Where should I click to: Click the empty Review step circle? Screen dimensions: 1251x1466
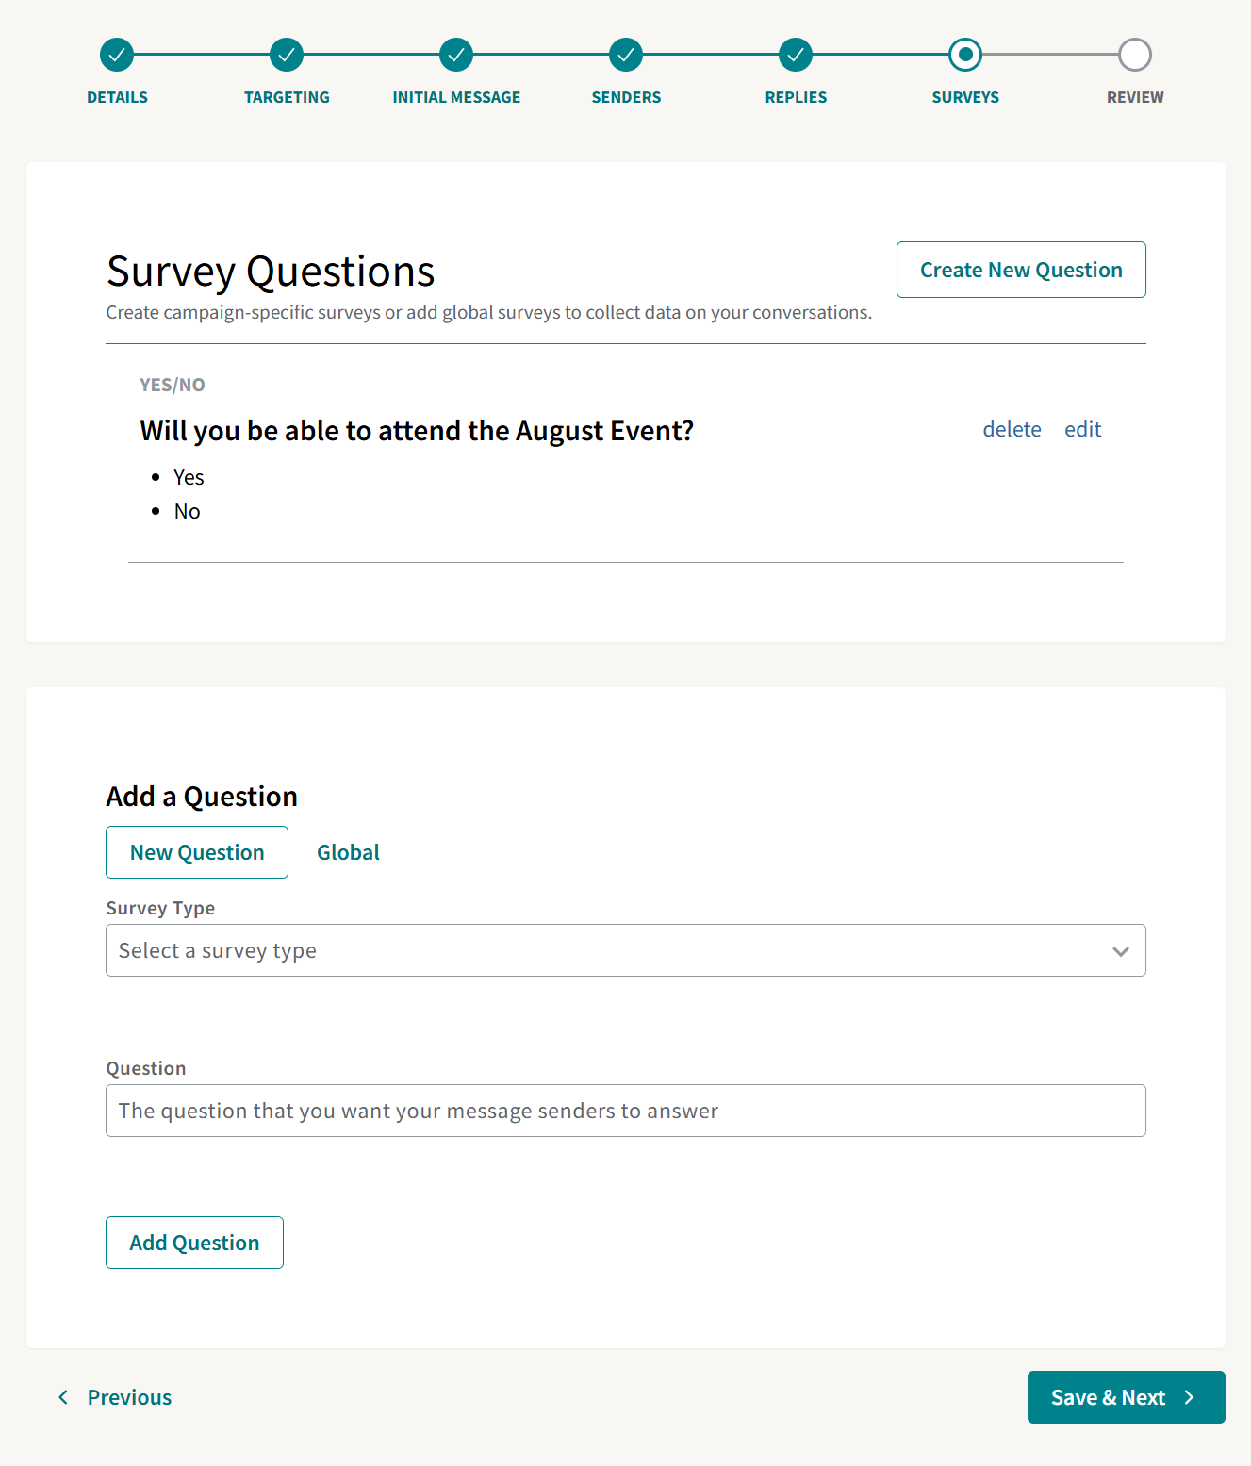click(x=1135, y=55)
